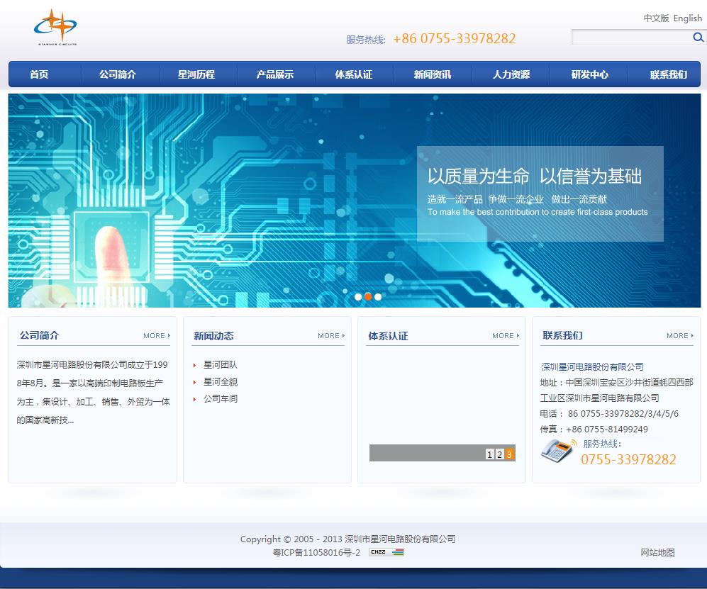
Task: Click the 深圳星河电路股份有限公司 contact link
Action: tap(592, 366)
